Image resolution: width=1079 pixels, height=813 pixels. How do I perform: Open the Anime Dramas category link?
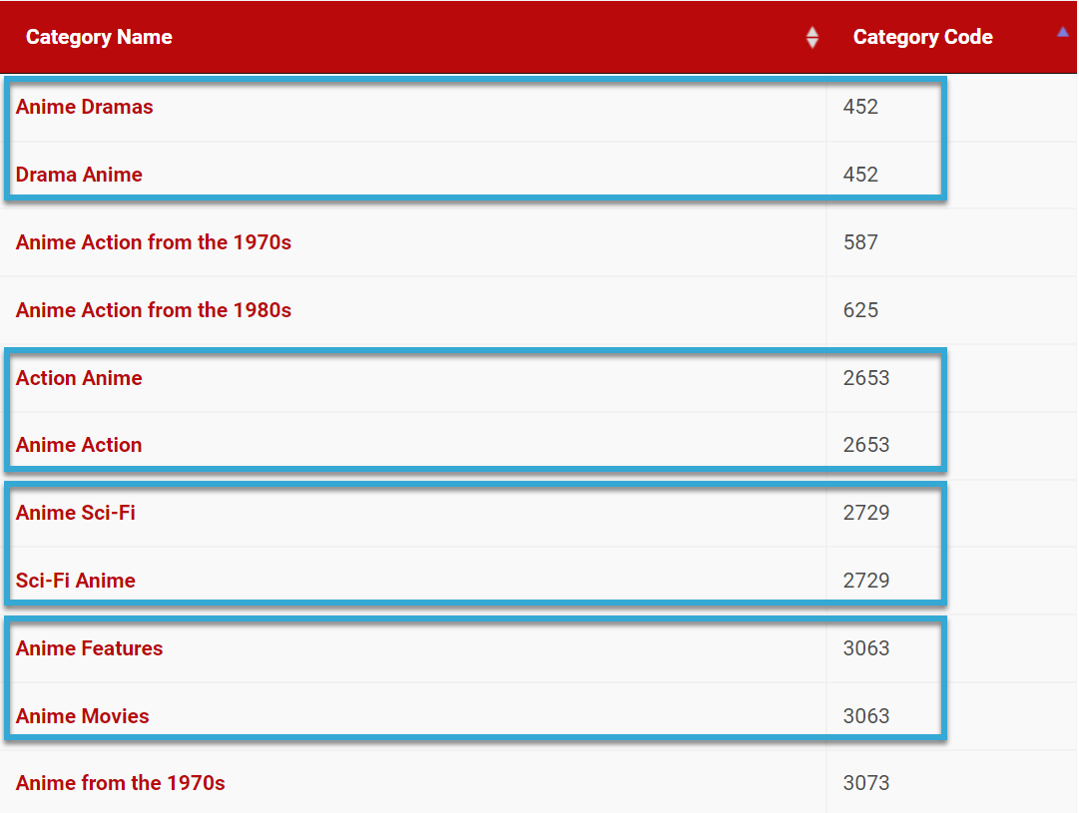click(x=85, y=107)
